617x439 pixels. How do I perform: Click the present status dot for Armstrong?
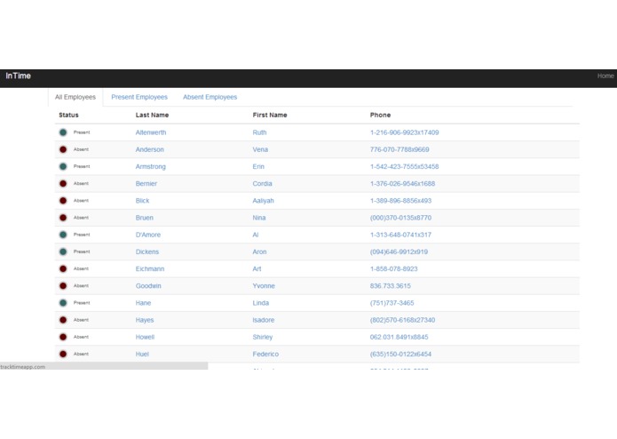tap(63, 166)
